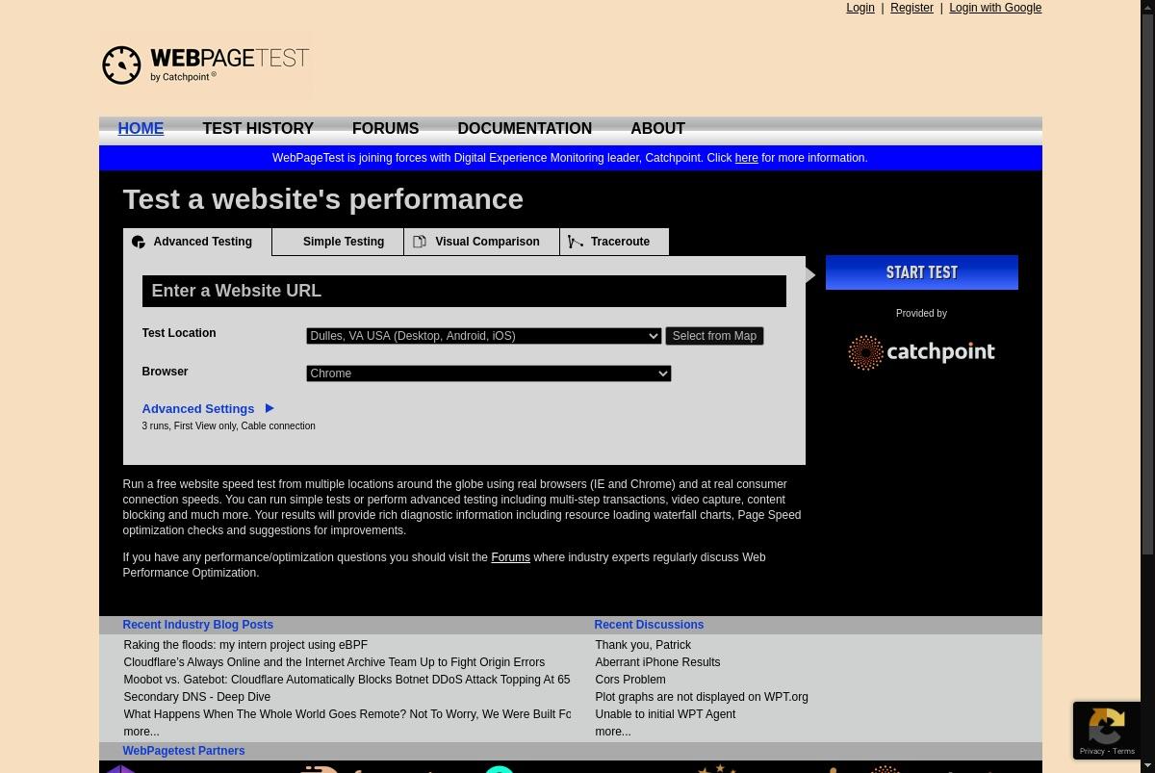Click the Select from Map button
The width and height of the screenshot is (1155, 773).
tap(714, 336)
